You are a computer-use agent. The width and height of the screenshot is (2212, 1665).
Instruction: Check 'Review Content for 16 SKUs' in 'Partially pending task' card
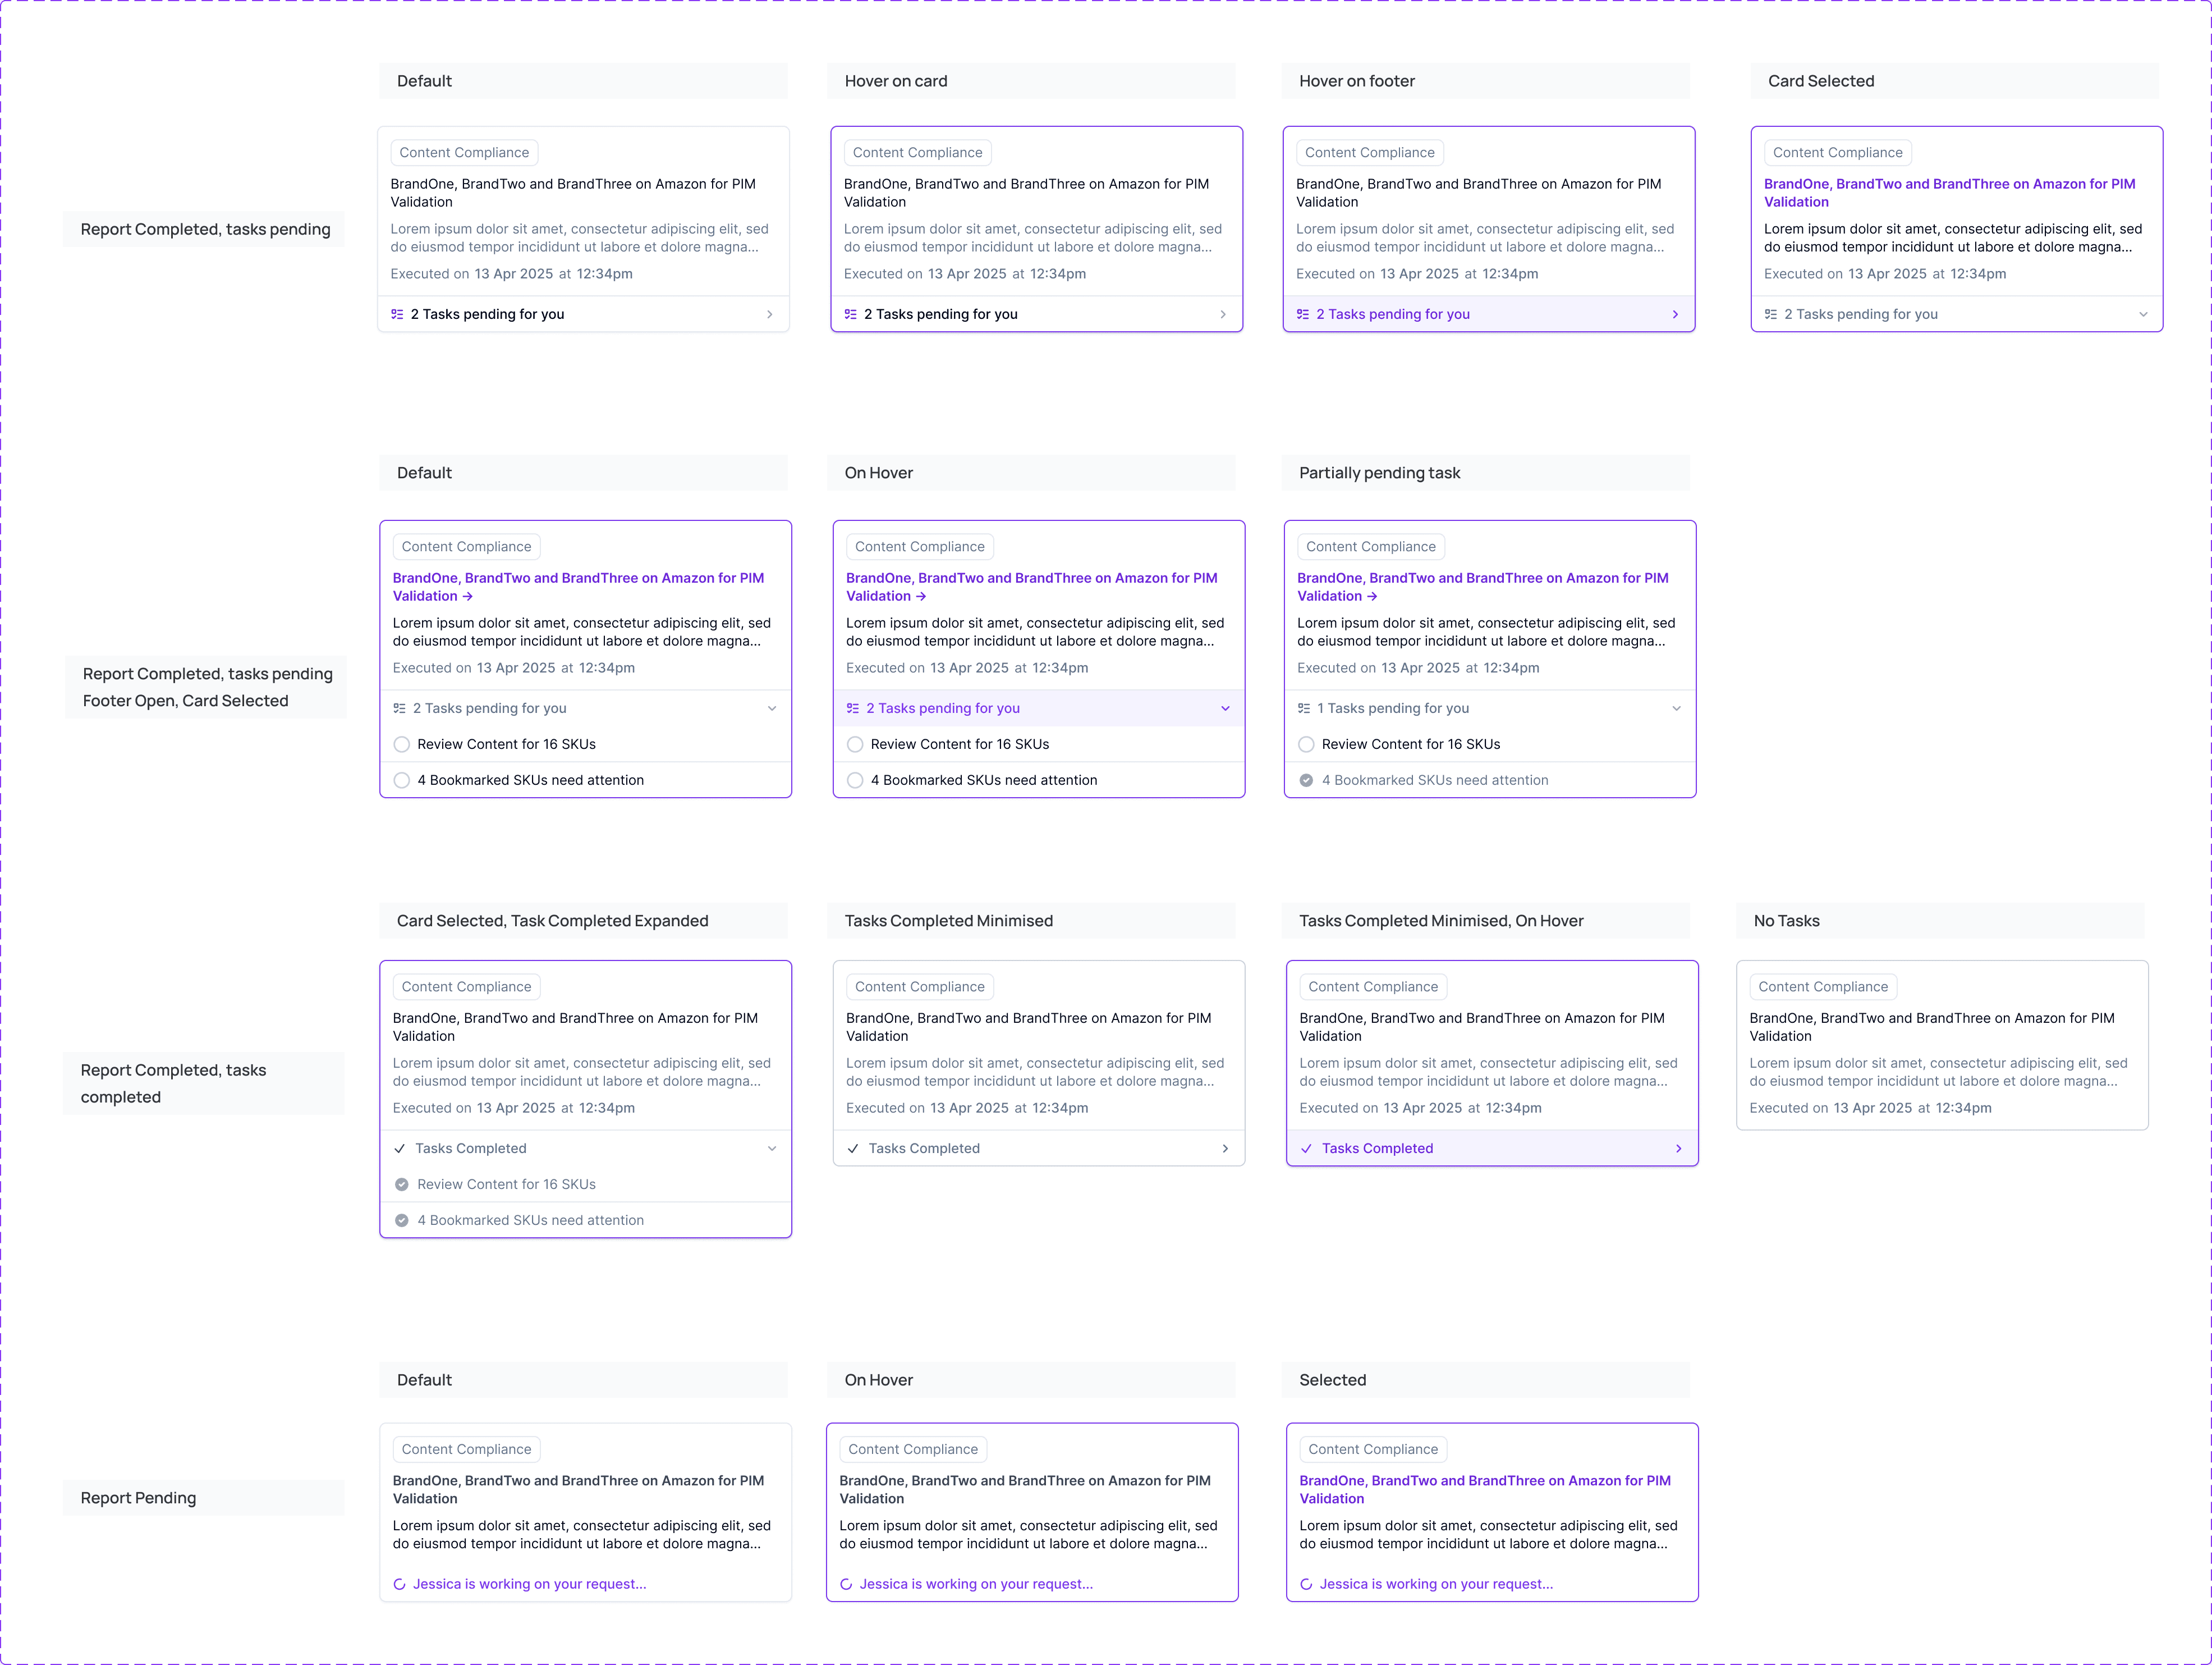[1306, 744]
